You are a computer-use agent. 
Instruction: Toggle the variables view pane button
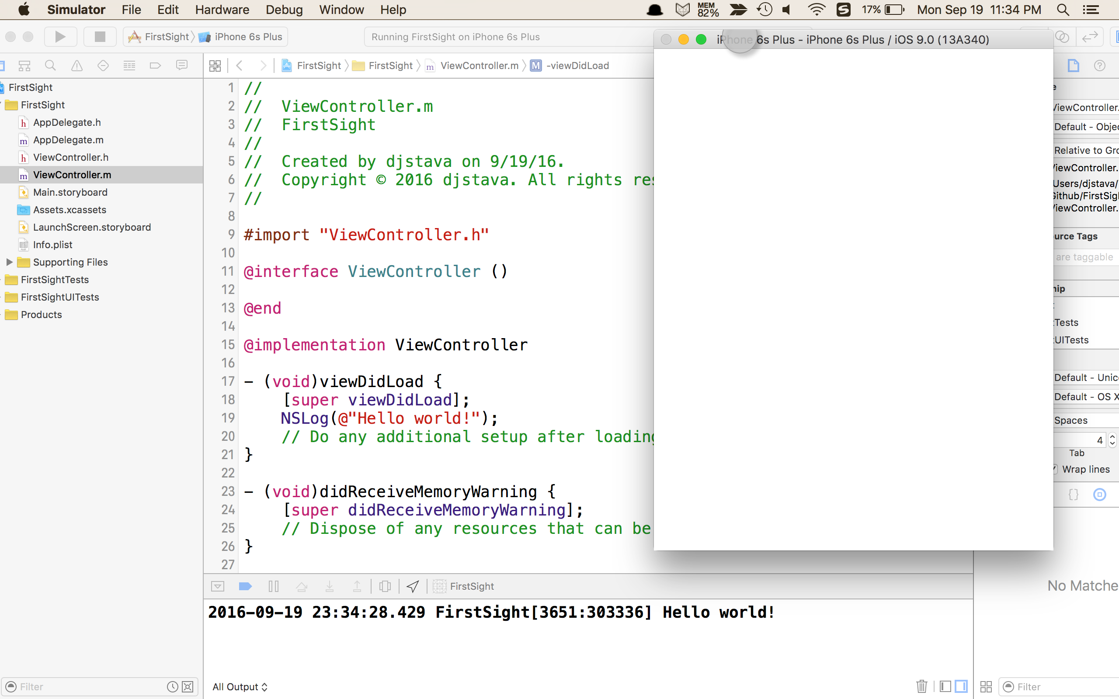tap(945, 686)
